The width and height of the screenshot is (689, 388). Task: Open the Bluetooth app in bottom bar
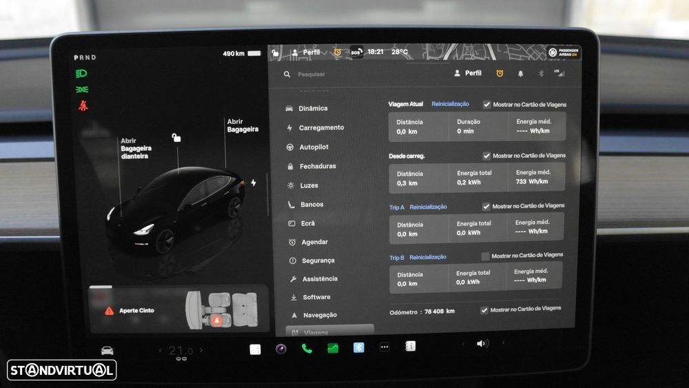(358, 347)
